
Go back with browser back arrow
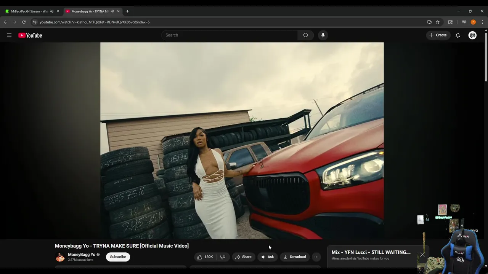6,22
